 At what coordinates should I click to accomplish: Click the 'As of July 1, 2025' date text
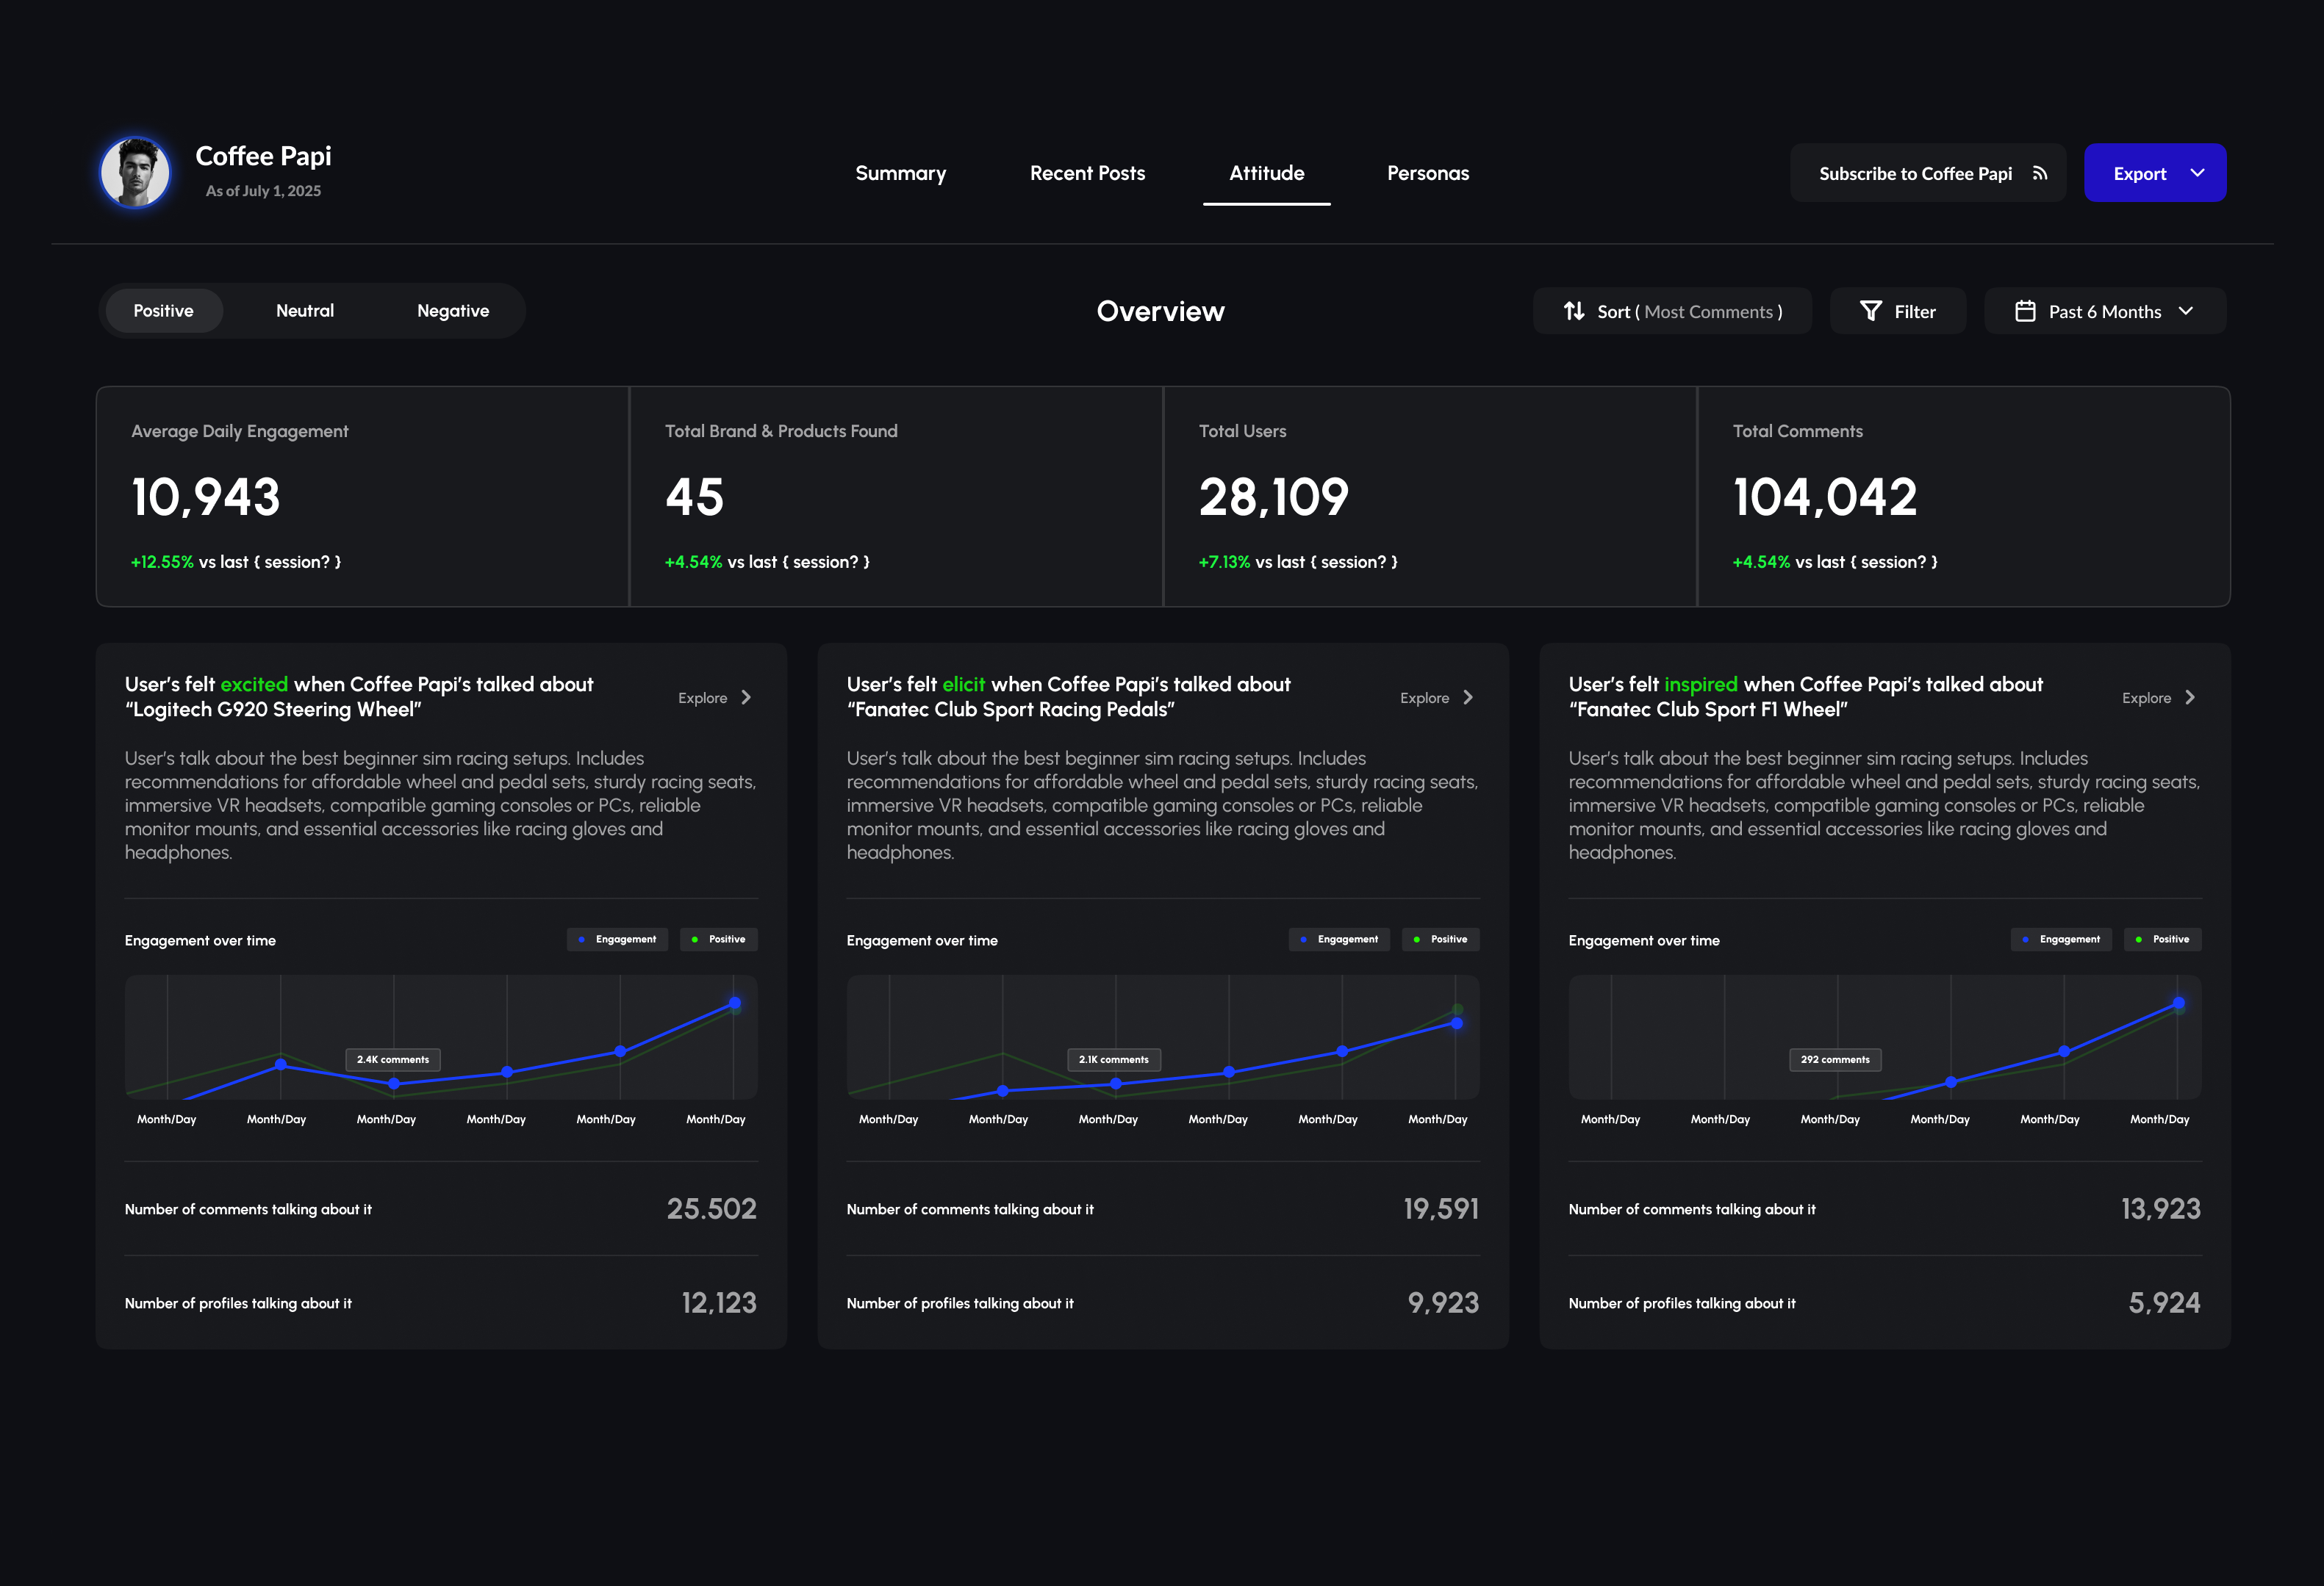click(x=263, y=191)
